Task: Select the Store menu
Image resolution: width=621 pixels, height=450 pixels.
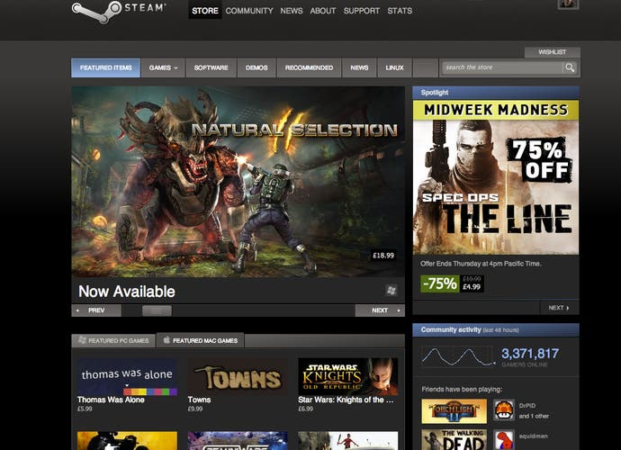Action: 205,10
